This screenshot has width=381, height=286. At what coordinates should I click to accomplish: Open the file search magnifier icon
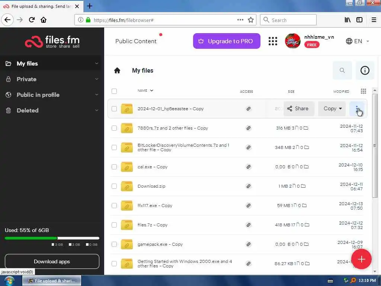(342, 70)
